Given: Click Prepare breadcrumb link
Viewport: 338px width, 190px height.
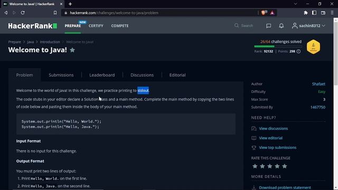Looking at the screenshot, I should tap(15, 42).
